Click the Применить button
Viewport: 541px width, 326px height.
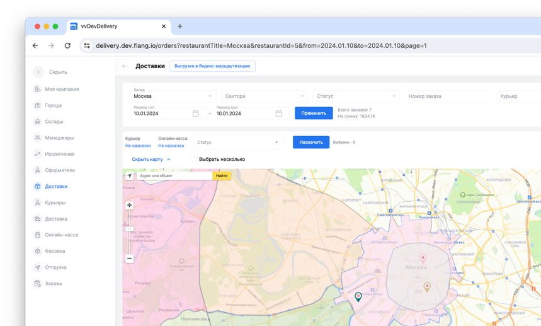pos(314,113)
